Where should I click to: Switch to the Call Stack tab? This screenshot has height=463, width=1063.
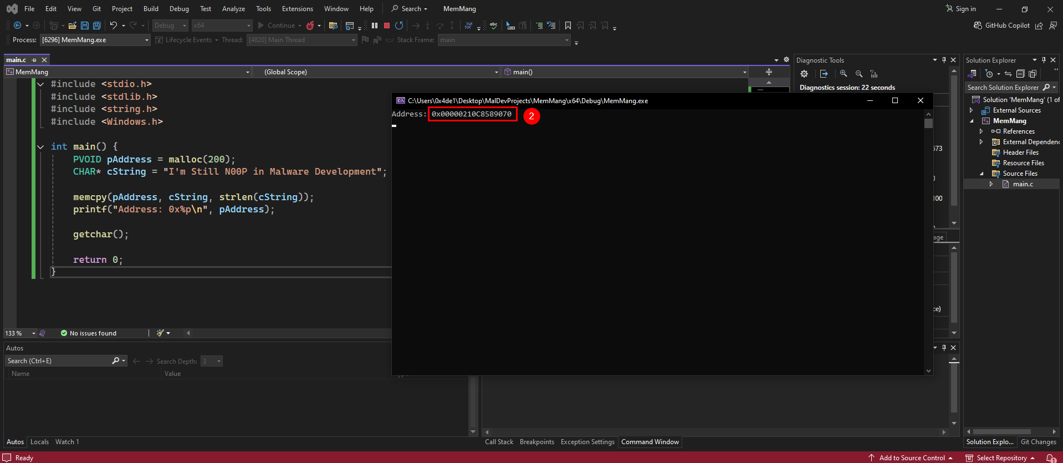[x=499, y=442]
